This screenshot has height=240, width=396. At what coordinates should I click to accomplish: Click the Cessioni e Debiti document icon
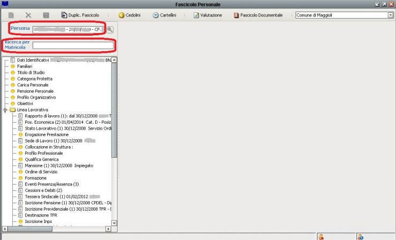click(20, 190)
